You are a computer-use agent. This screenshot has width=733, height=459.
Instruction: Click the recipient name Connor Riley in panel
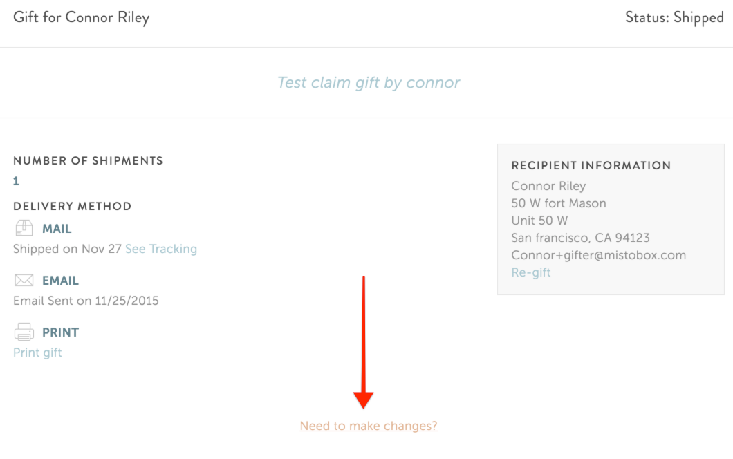coord(548,186)
